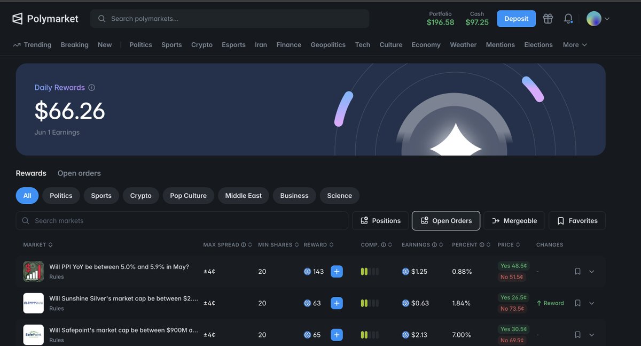Filter rewards by Sports chip
The image size is (641, 346).
pos(101,196)
